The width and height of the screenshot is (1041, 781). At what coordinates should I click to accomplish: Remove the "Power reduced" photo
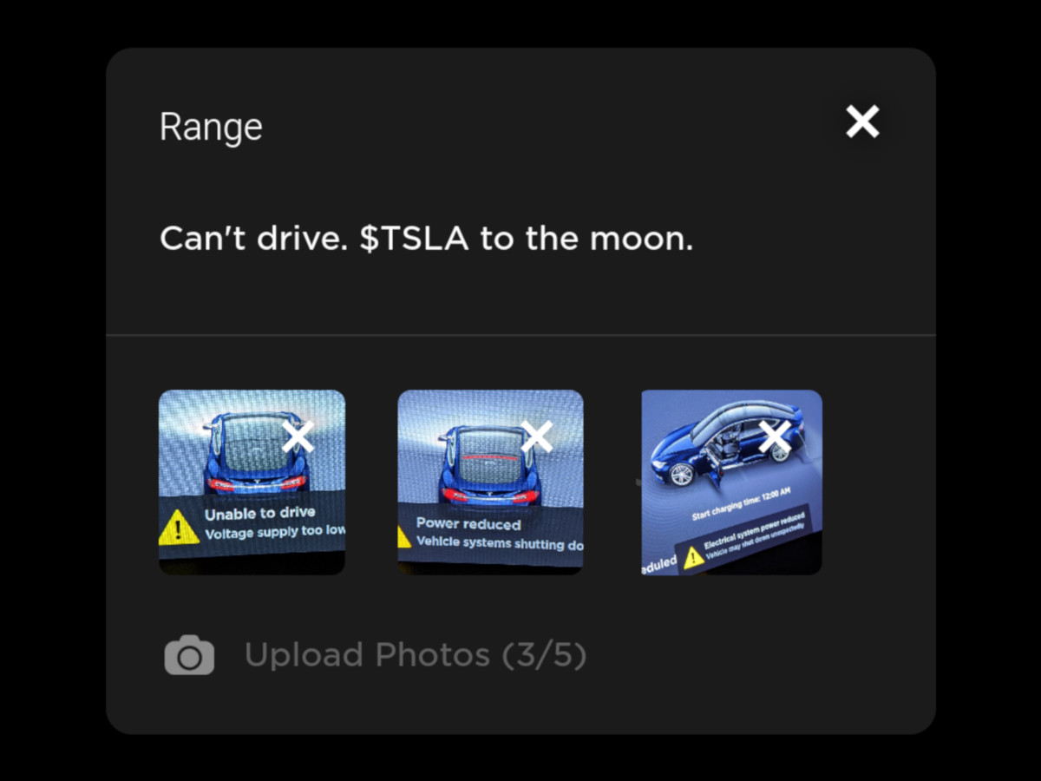[536, 436]
